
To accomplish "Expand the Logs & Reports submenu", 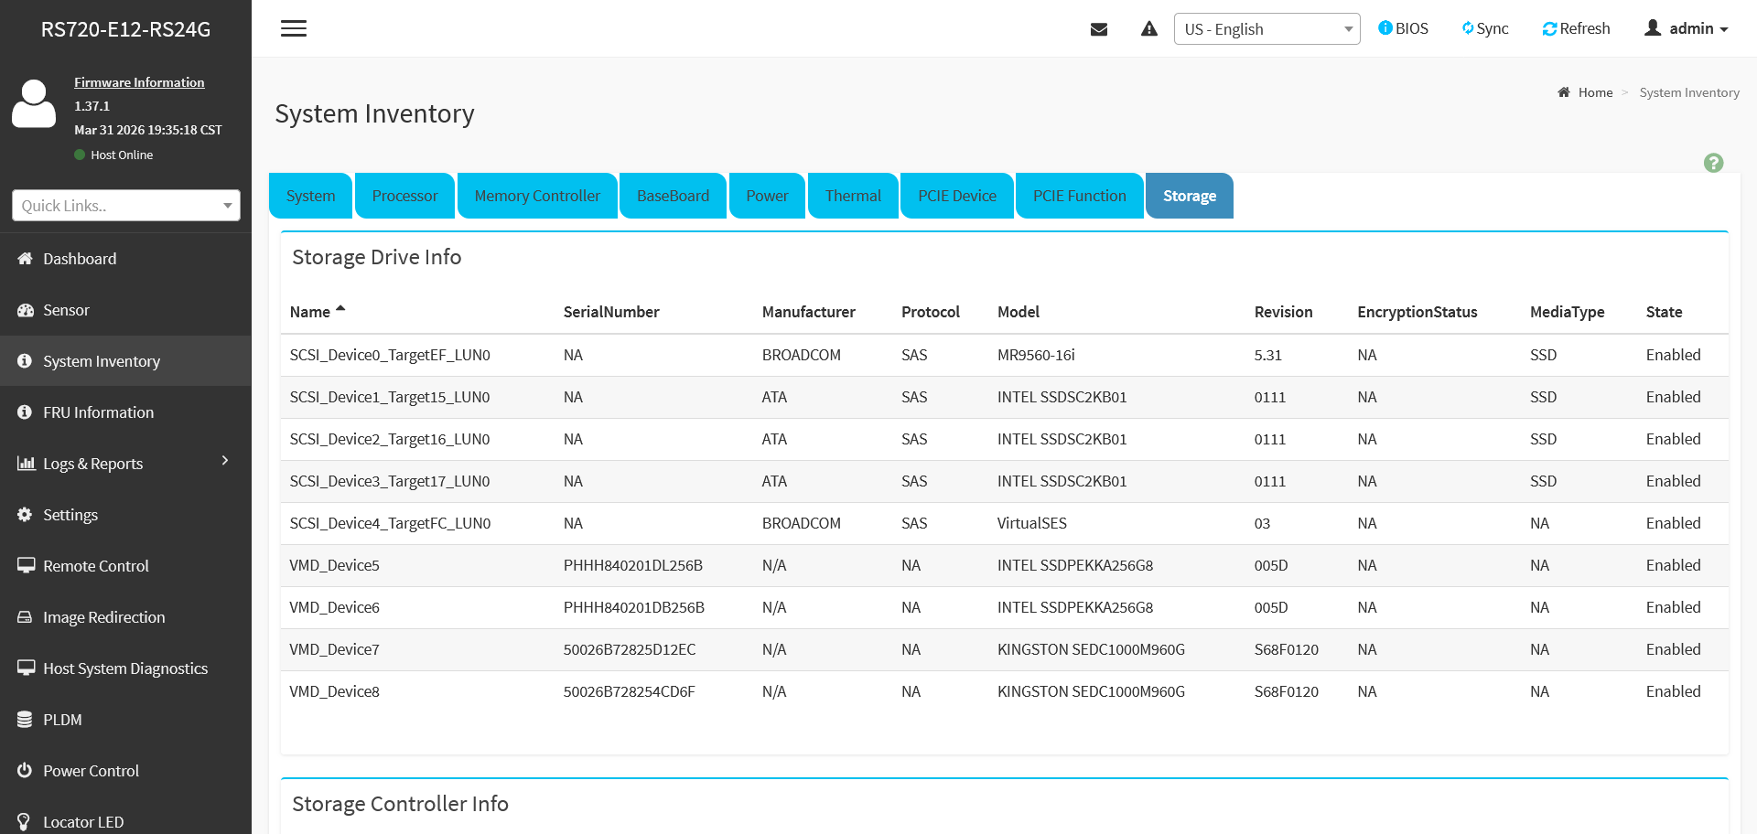I will coord(125,464).
